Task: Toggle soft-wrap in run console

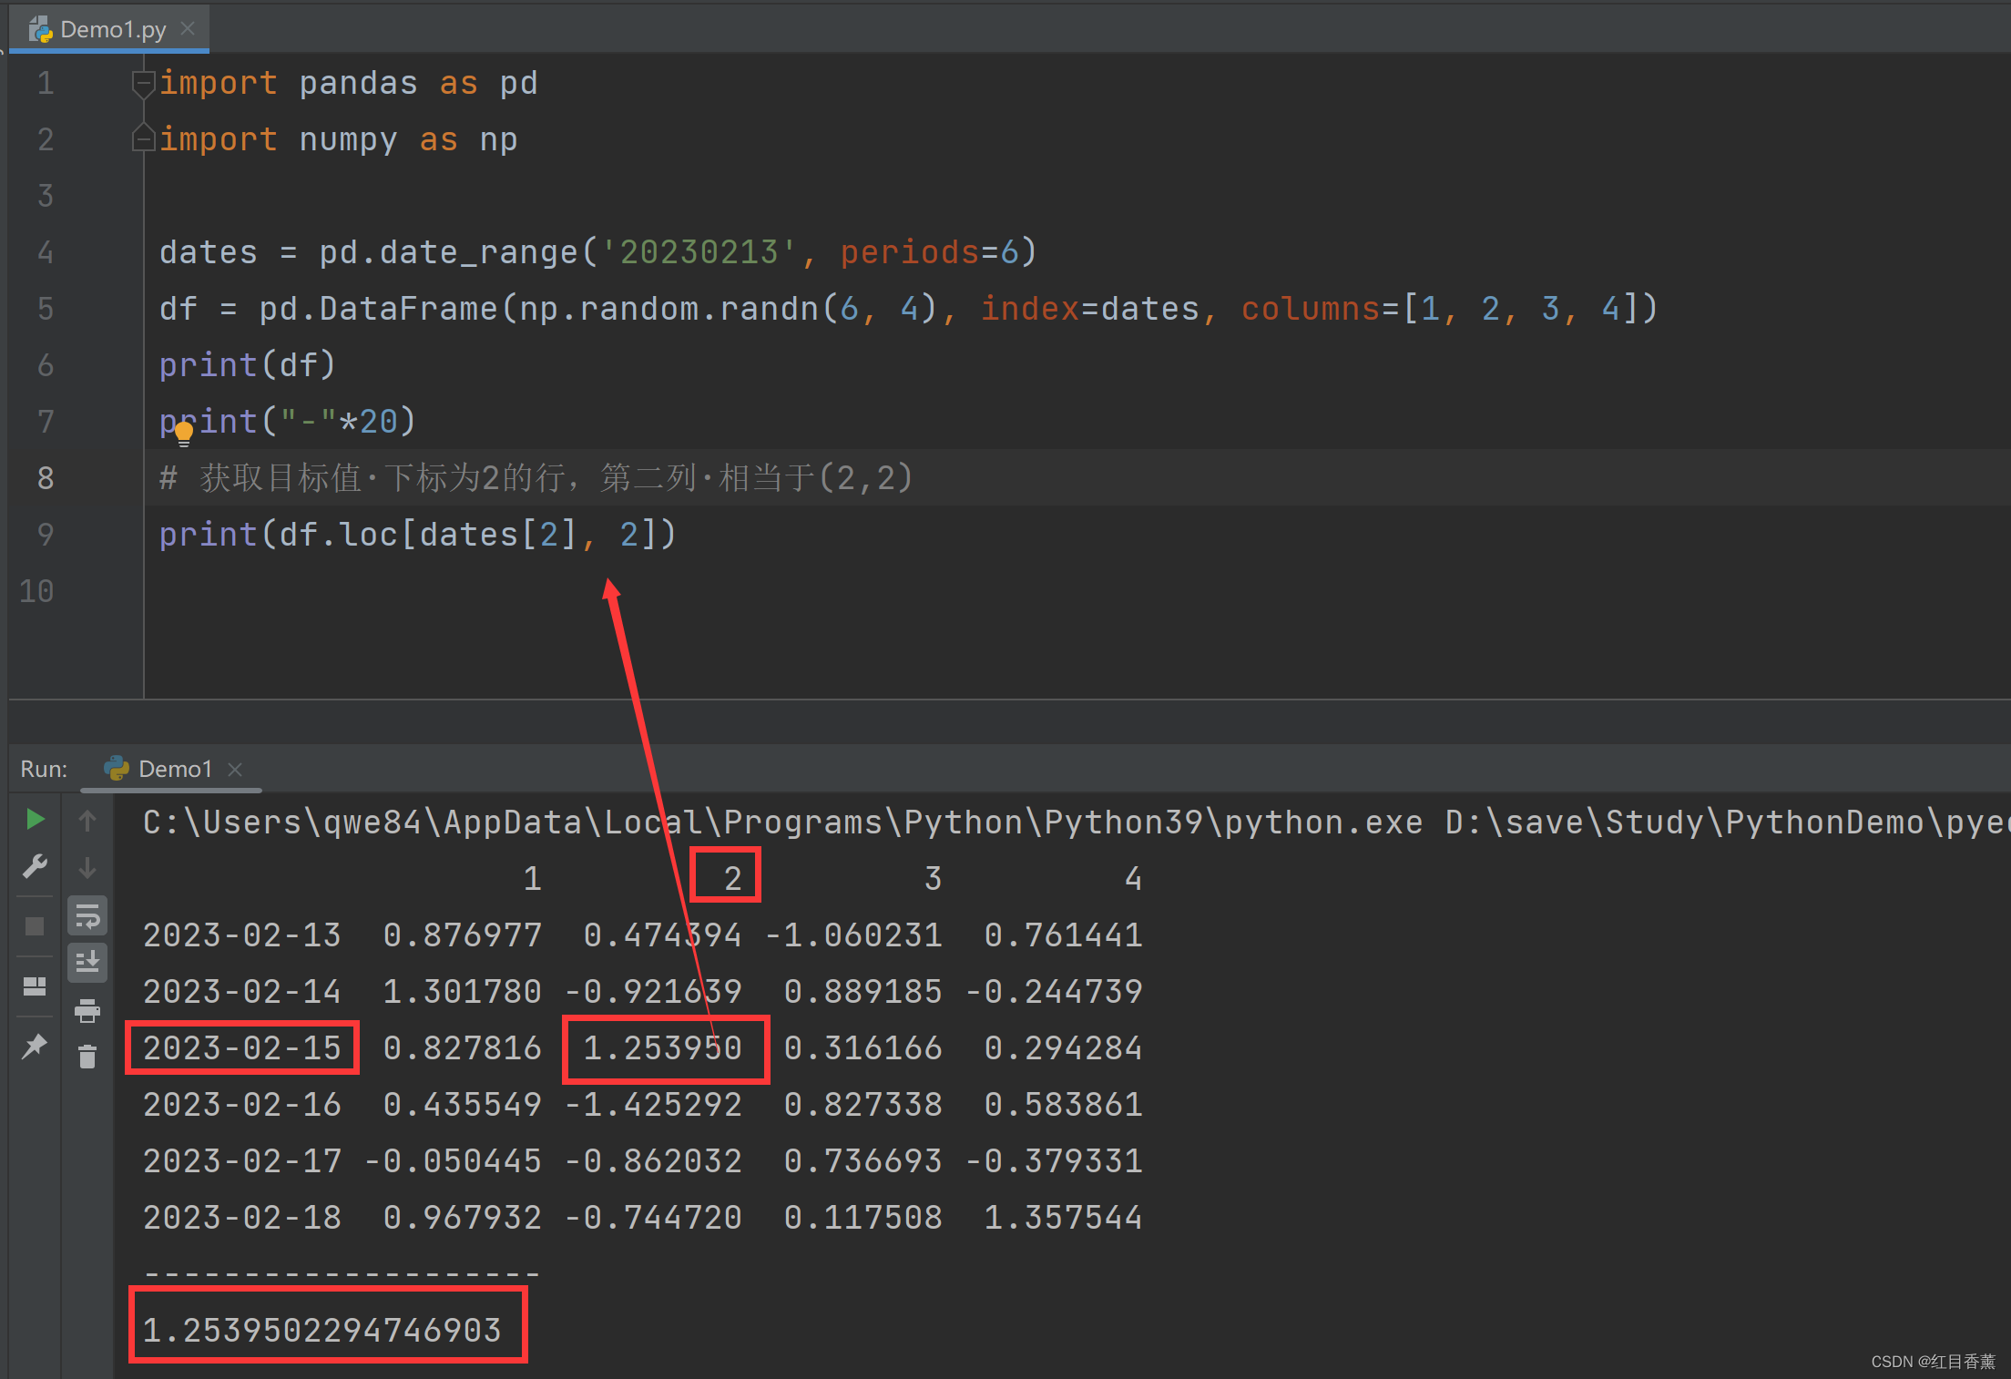Action: (x=87, y=916)
